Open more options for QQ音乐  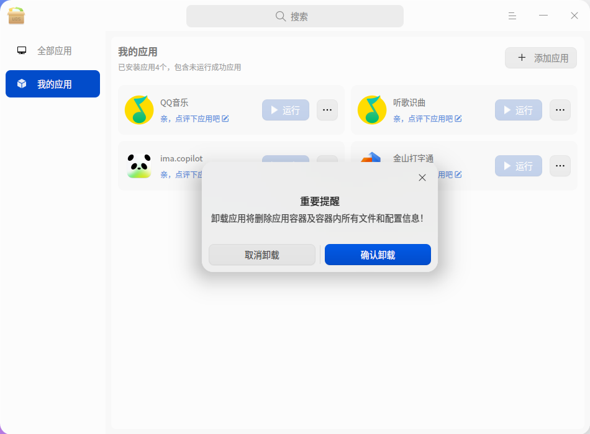(x=327, y=110)
